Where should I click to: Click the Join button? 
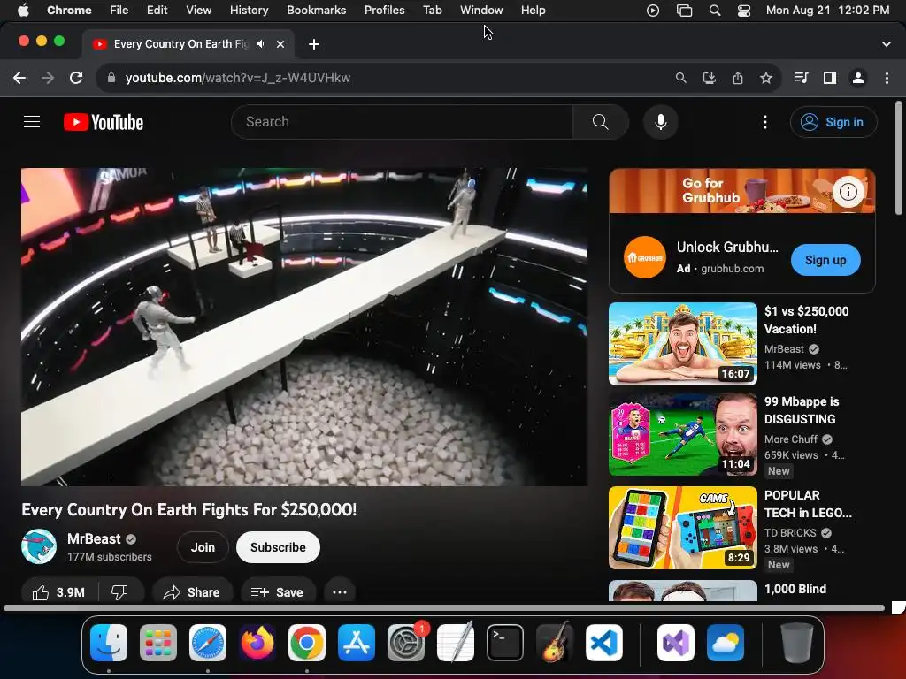pyautogui.click(x=203, y=547)
